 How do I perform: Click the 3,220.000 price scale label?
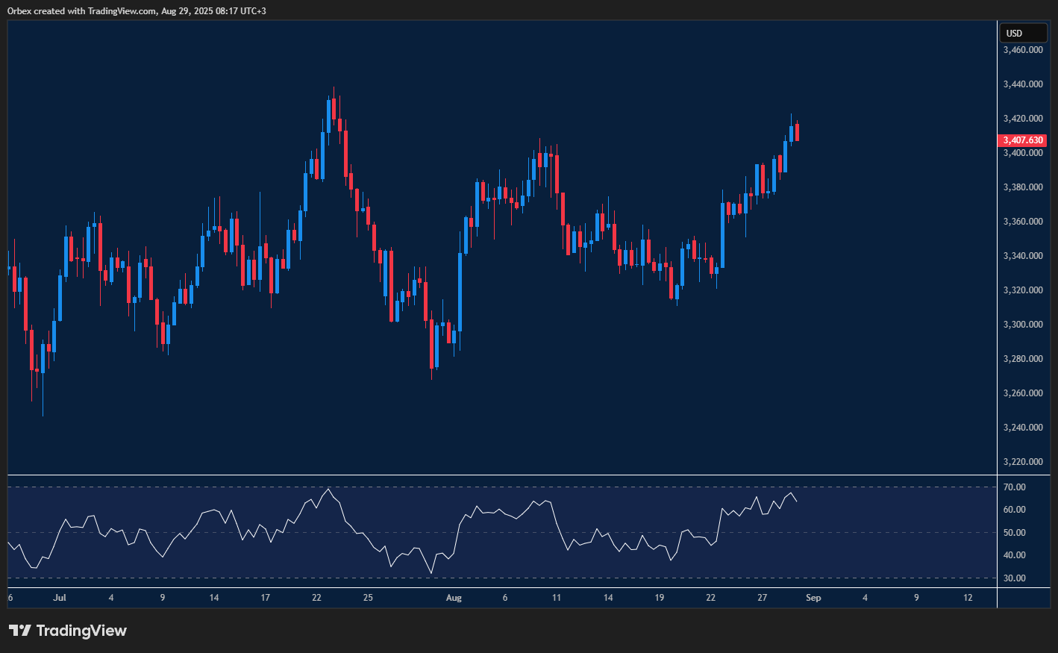click(1022, 462)
